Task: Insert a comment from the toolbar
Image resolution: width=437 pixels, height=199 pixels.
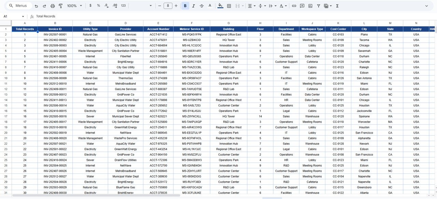Action: (x=302, y=6)
